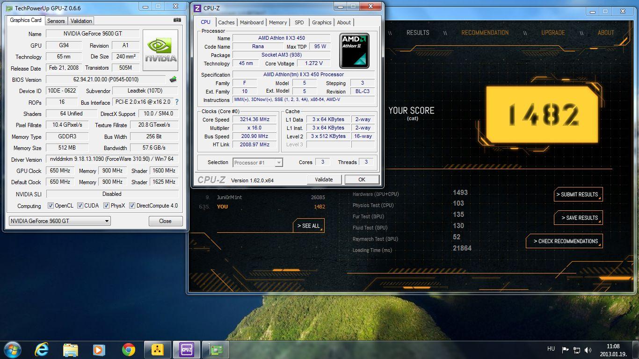Click the BIOS save chip icon in GPU-Z
The width and height of the screenshot is (639, 359).
pos(173,79)
